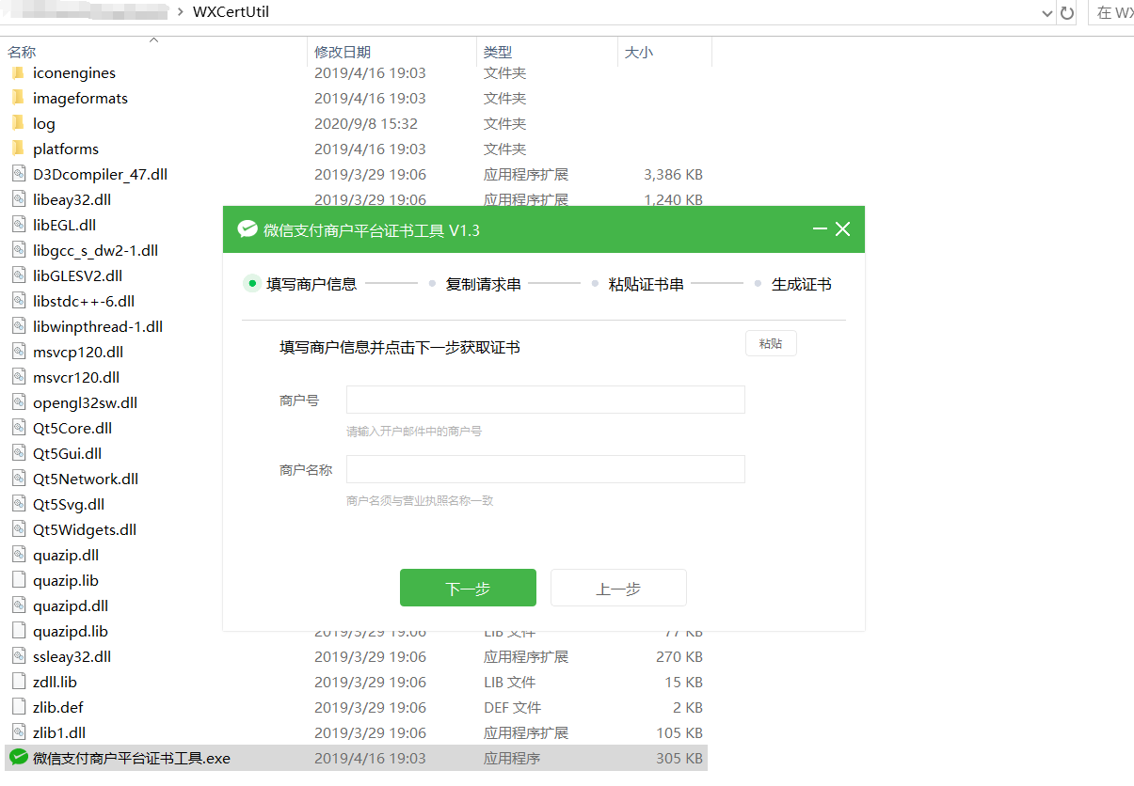This screenshot has height=786, width=1134.
Task: Select the quazip.lib file icon
Action: click(19, 580)
